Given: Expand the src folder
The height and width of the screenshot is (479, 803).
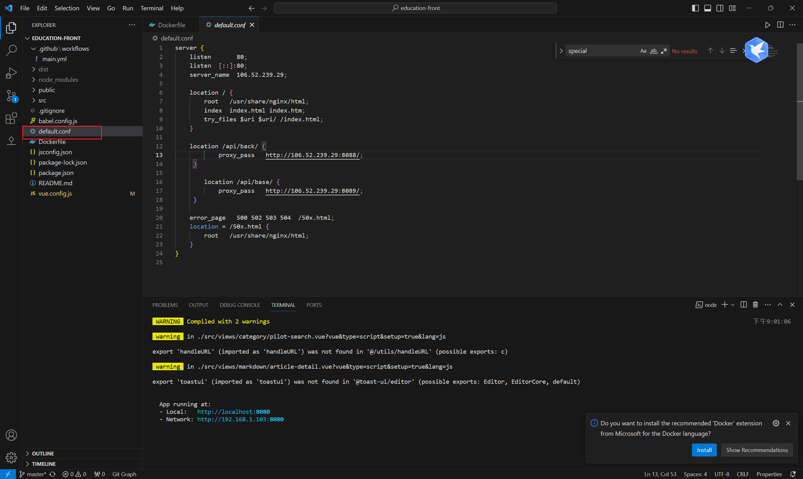Looking at the screenshot, I should pyautogui.click(x=42, y=100).
